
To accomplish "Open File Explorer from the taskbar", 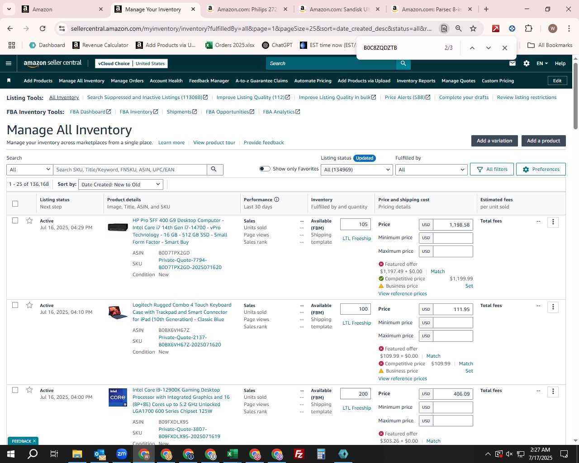I will [x=77, y=454].
